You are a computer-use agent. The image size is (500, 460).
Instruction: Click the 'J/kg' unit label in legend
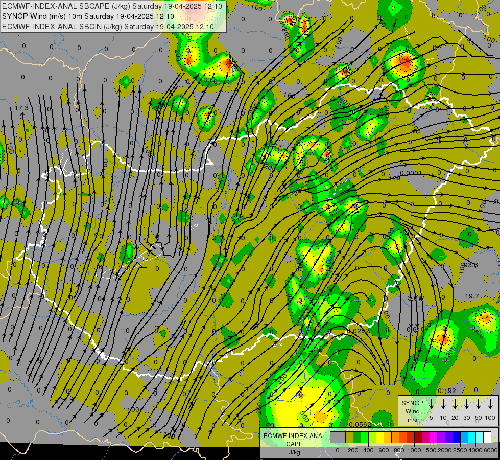(x=294, y=452)
